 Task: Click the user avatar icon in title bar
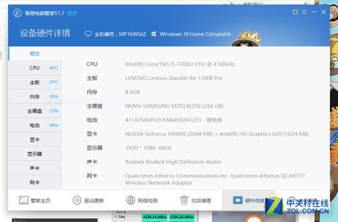(17, 13)
